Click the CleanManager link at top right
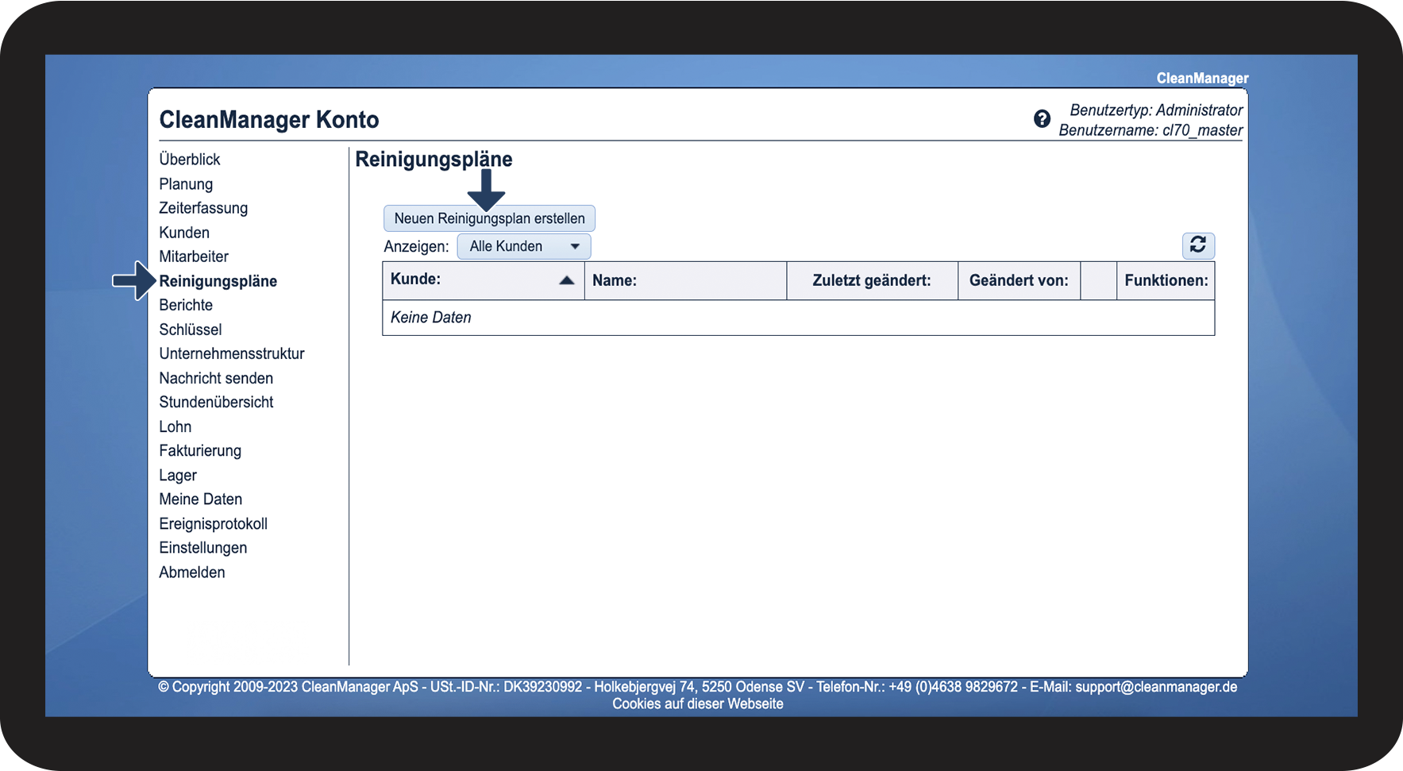The width and height of the screenshot is (1403, 771). [x=1202, y=78]
